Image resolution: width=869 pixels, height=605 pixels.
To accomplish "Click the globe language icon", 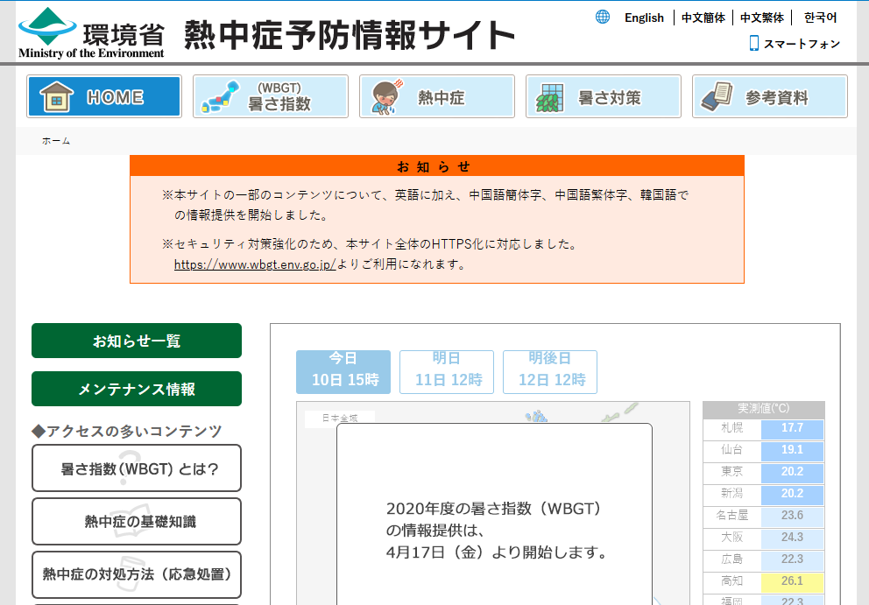I will pos(603,17).
